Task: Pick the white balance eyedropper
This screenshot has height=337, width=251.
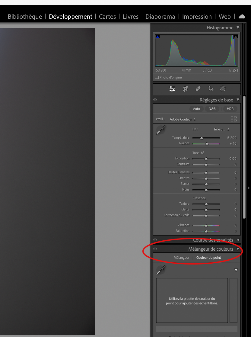Action: [x=161, y=130]
